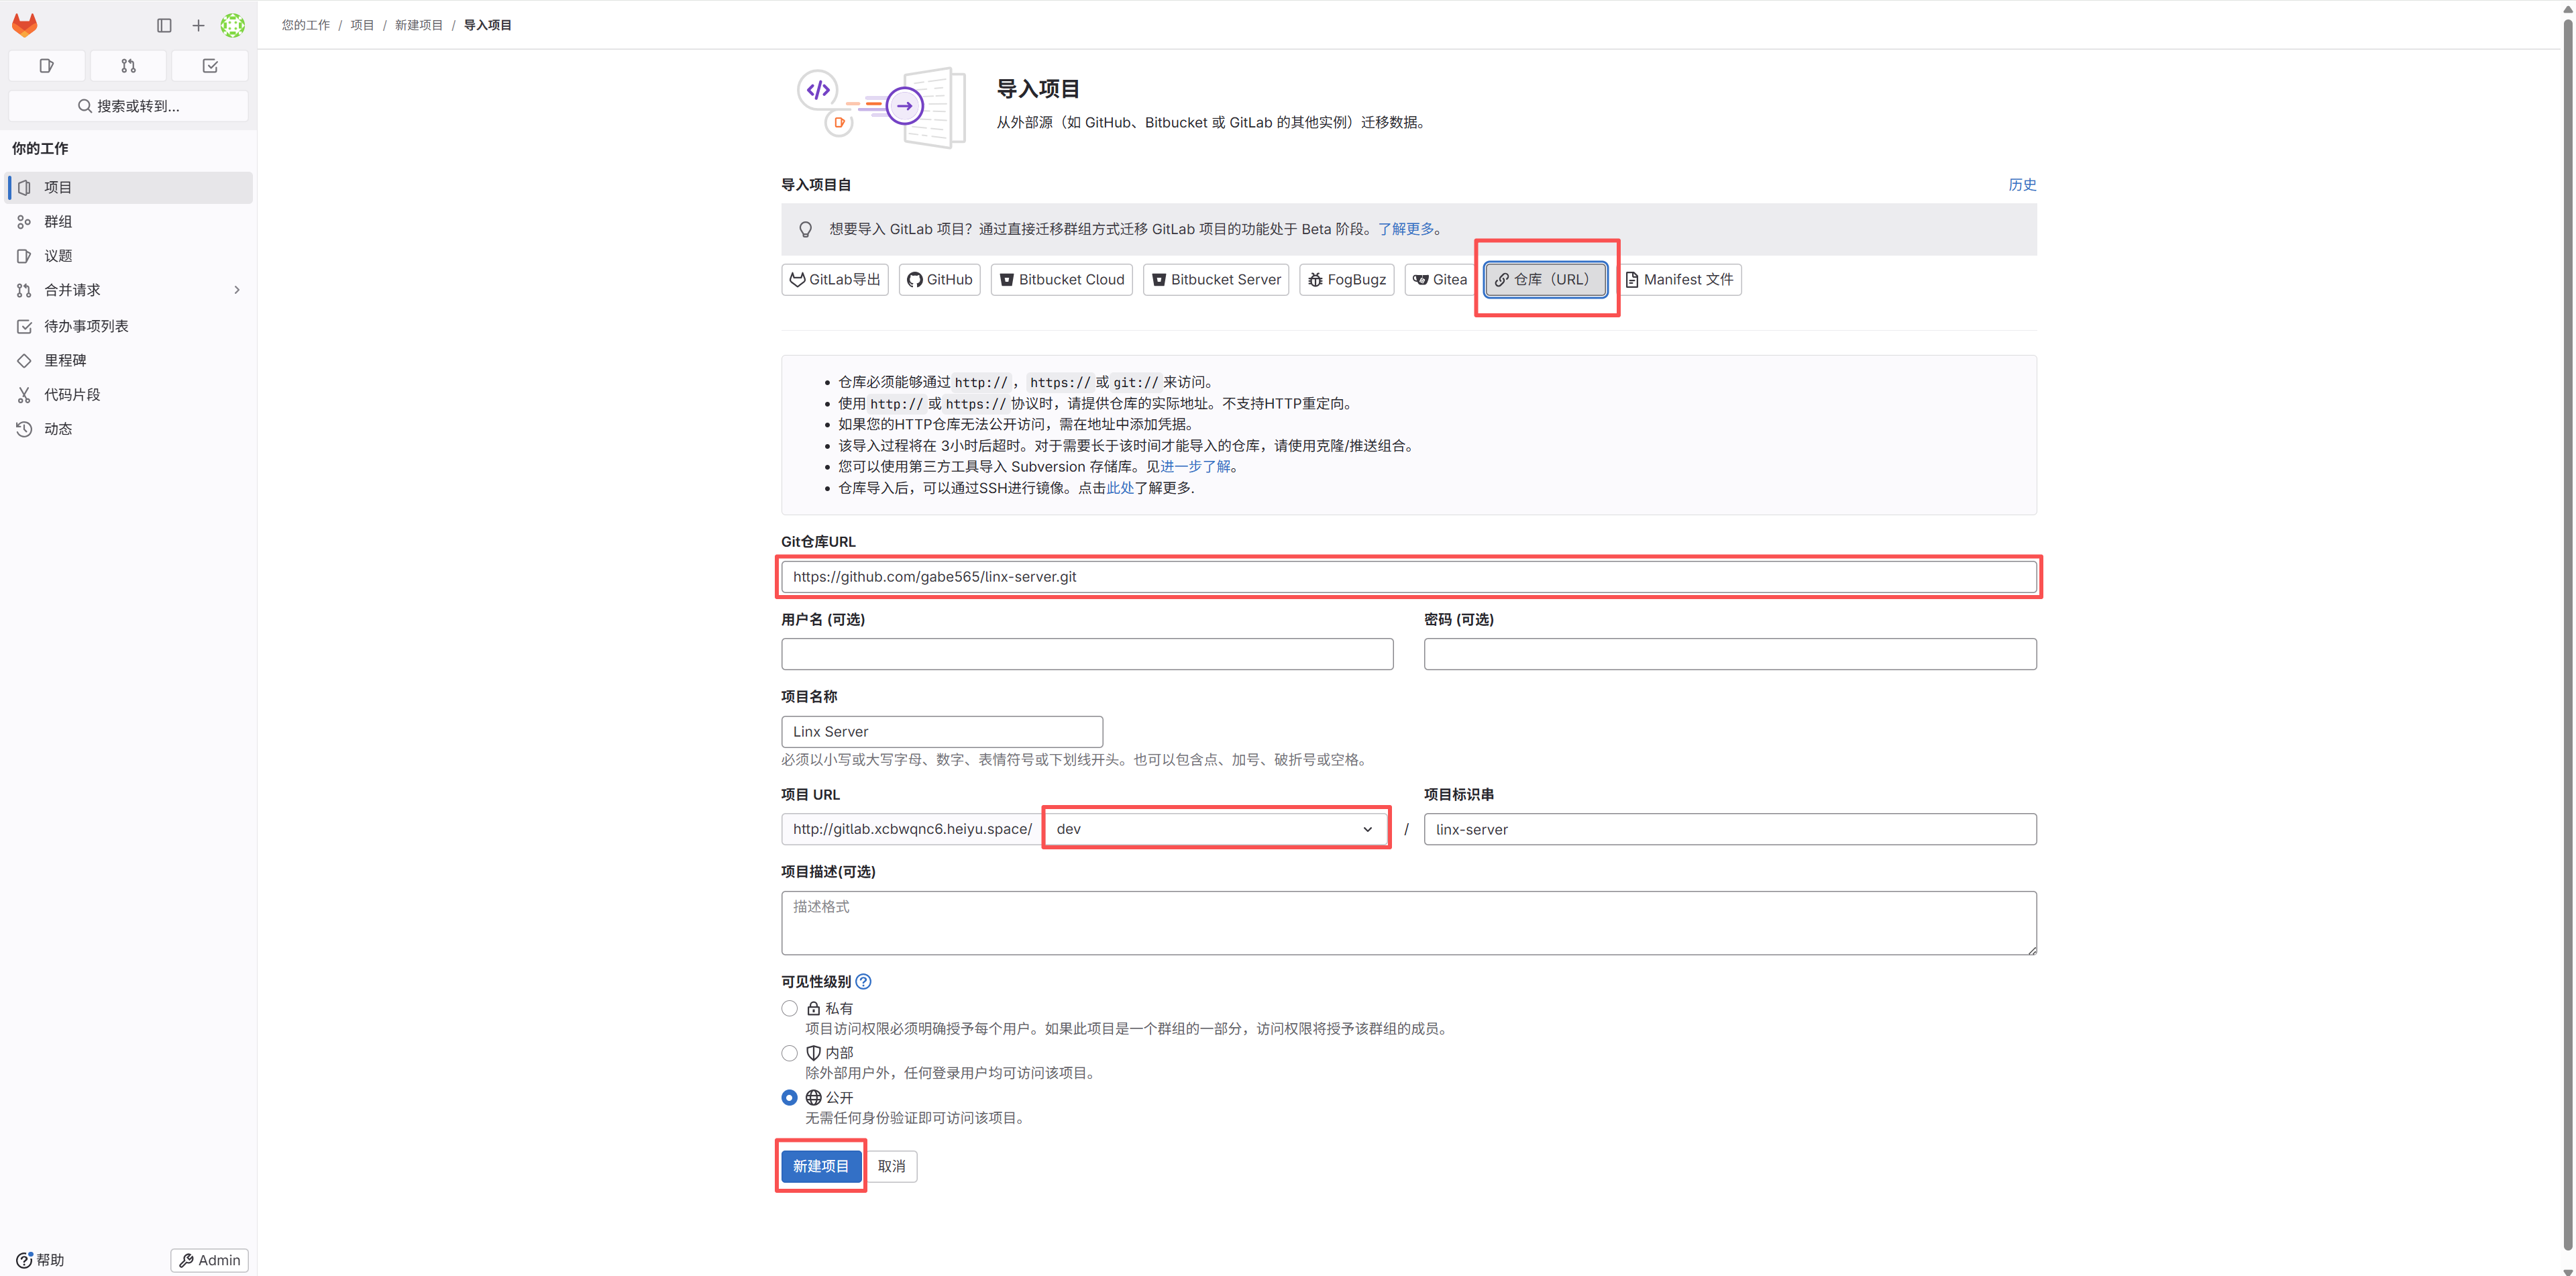Image resolution: width=2576 pixels, height=1276 pixels.
Task: Open the user avatar menu
Action: (x=232, y=25)
